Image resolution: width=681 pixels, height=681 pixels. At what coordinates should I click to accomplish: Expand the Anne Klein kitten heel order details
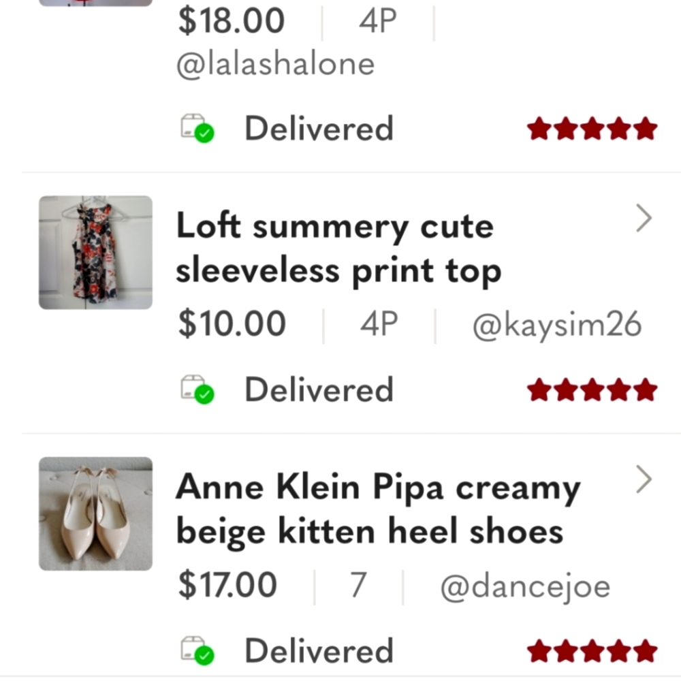[x=644, y=479]
